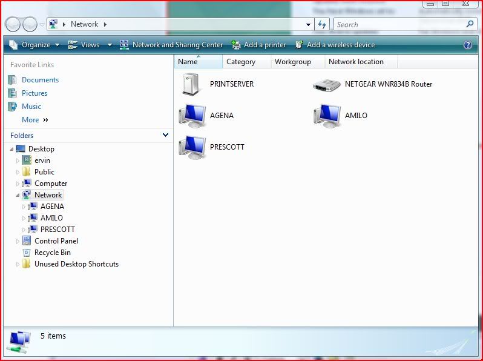Select the PRESCOTT computer icon in file list
This screenshot has width=483, height=361.
[192, 147]
